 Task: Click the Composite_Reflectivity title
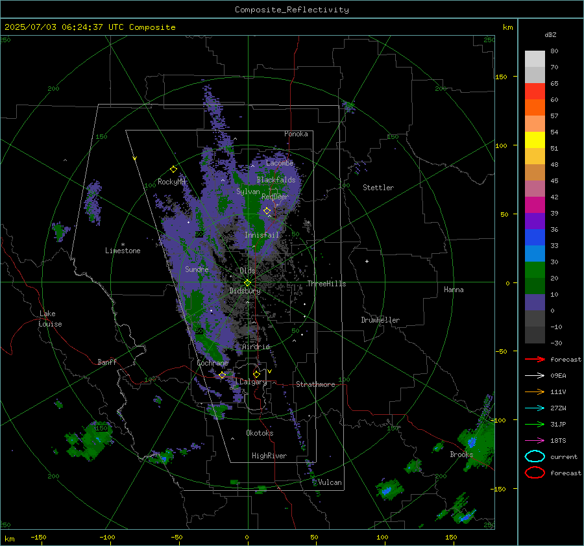[292, 10]
